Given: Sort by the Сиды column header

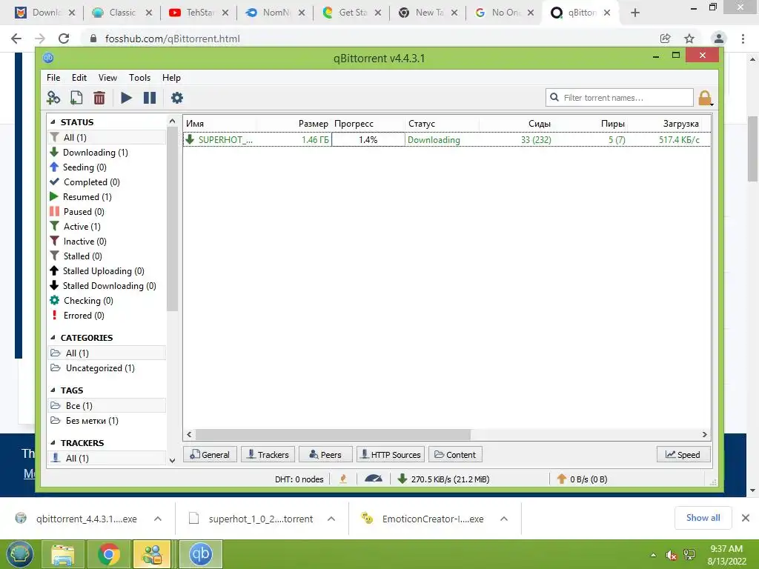Looking at the screenshot, I should pyautogui.click(x=517, y=124).
